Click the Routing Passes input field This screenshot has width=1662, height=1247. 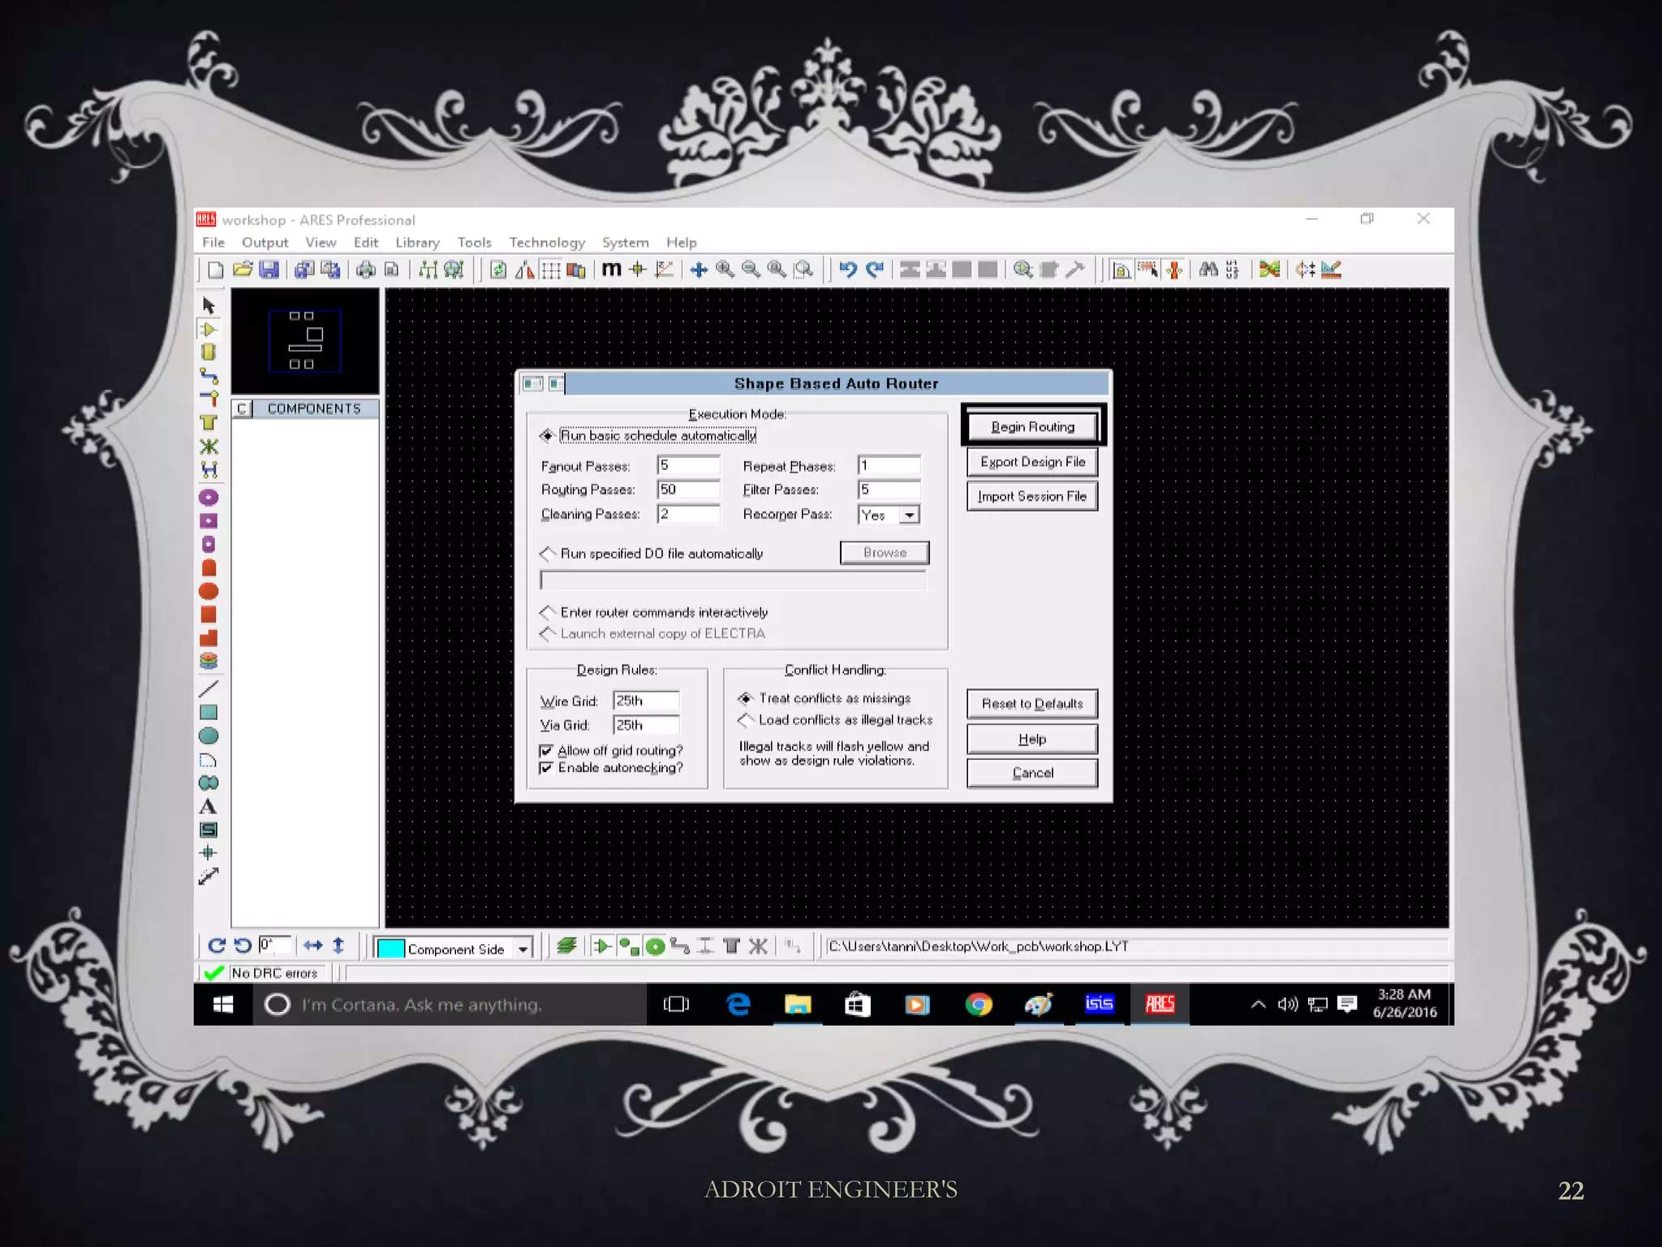pyautogui.click(x=688, y=490)
